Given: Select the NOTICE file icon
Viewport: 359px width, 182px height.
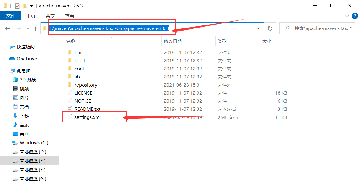Looking at the screenshot, I should [x=70, y=101].
